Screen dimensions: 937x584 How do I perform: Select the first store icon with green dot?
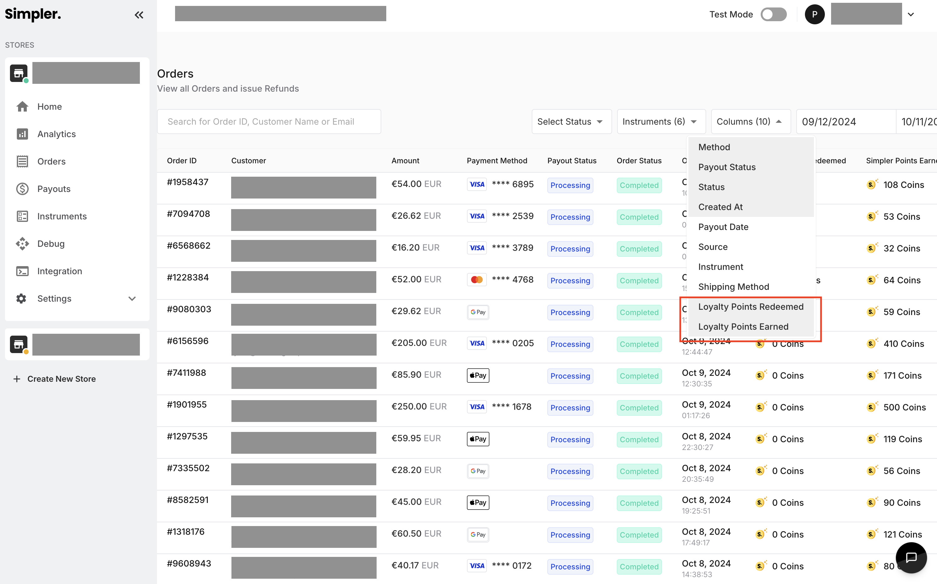pos(18,73)
